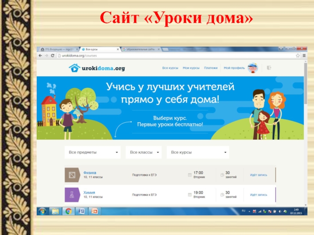This screenshot has height=235, width=314.
Task: Click 30 занятий in Физика row
Action: tap(231, 175)
